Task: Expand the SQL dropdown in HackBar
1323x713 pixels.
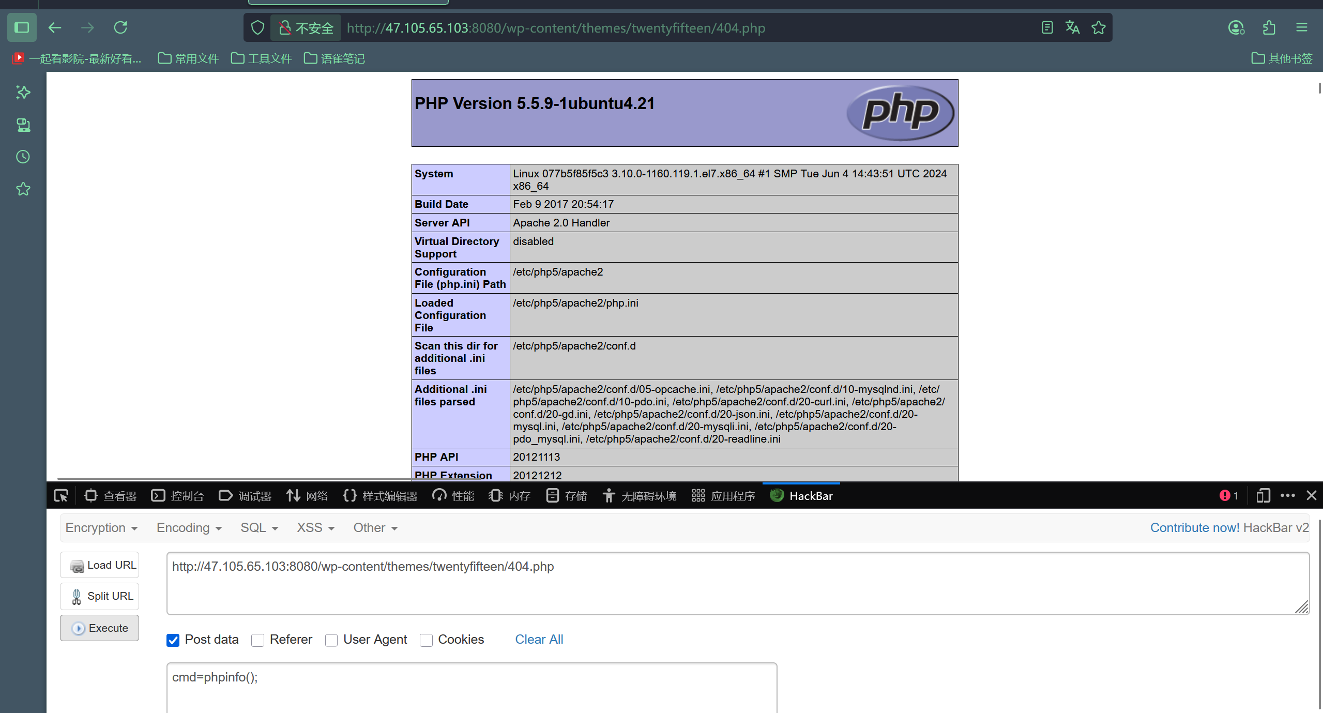Action: [259, 528]
